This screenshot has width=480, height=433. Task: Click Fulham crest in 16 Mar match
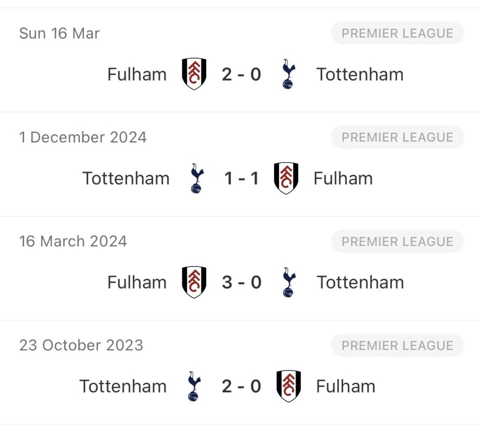pyautogui.click(x=194, y=74)
